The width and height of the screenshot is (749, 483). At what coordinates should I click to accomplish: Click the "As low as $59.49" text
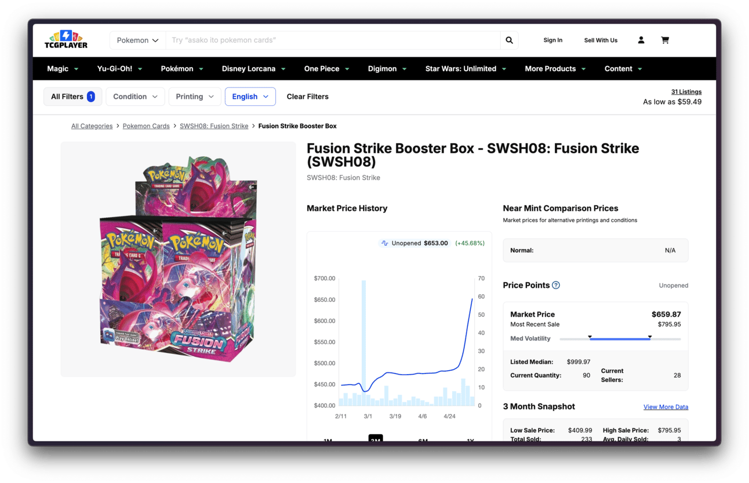[x=672, y=102]
